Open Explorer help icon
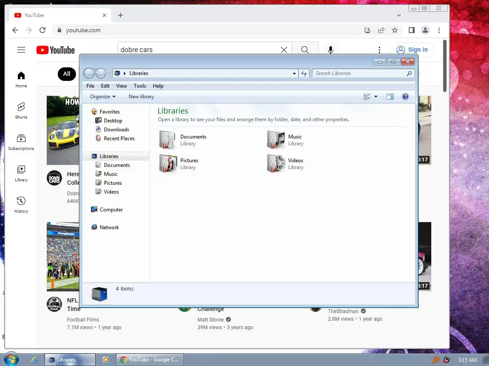Viewport: 489px width, 366px height. (405, 97)
